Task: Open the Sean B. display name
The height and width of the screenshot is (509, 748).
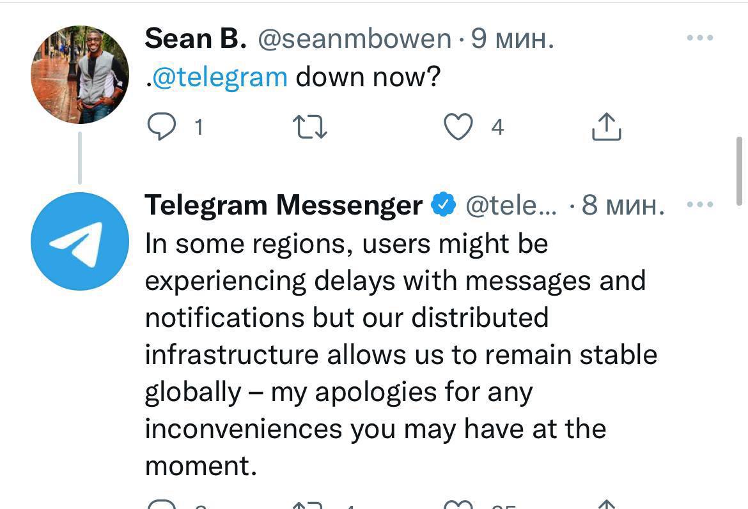Action: click(195, 39)
